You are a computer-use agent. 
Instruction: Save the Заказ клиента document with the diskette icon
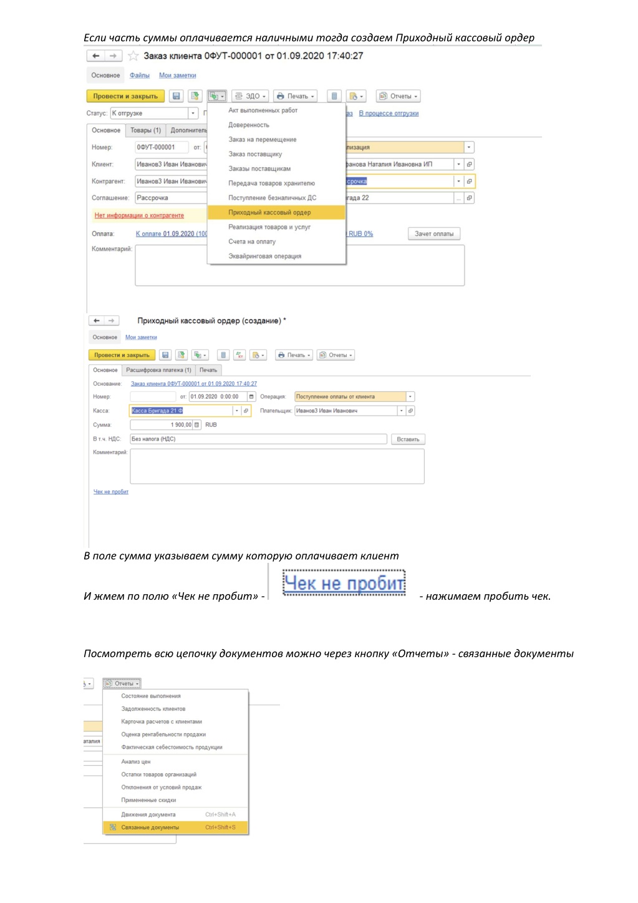(x=176, y=96)
